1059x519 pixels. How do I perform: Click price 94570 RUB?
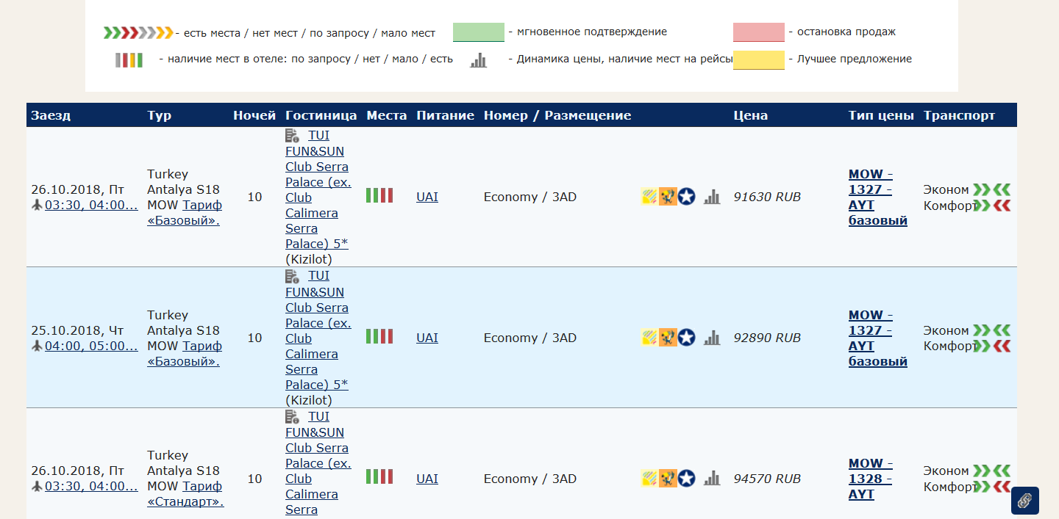(767, 479)
